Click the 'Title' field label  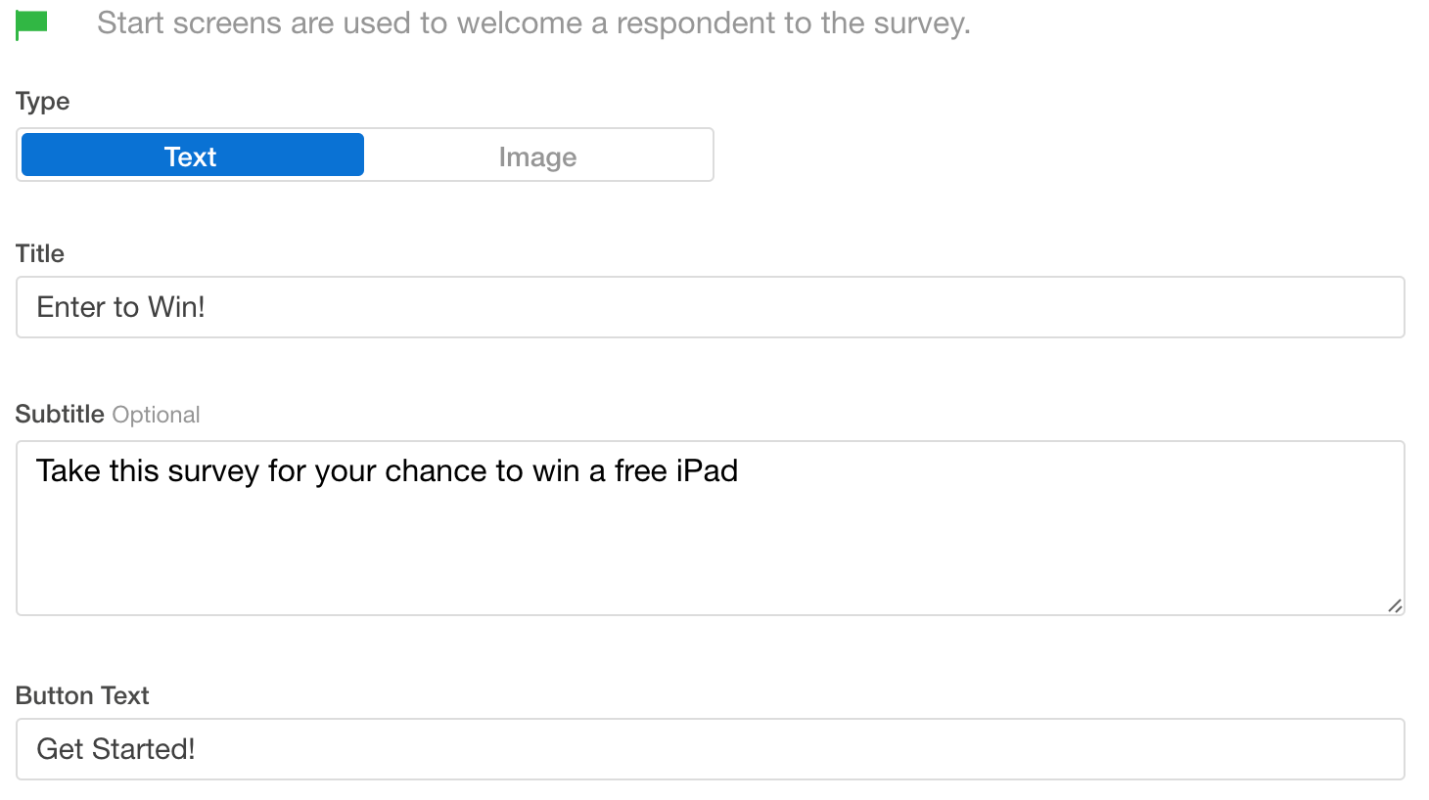pos(39,253)
